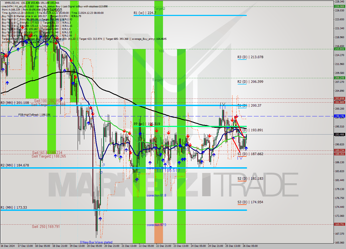Click the 'average_Buy_entry: 164.4645' text

[x=149, y=39]
